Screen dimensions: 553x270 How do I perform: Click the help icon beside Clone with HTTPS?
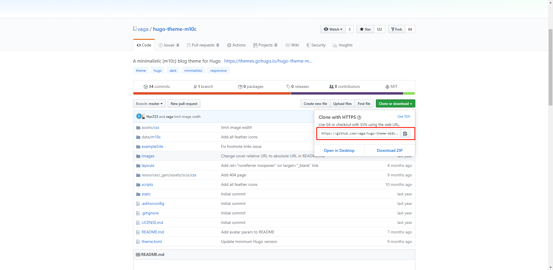tap(359, 117)
